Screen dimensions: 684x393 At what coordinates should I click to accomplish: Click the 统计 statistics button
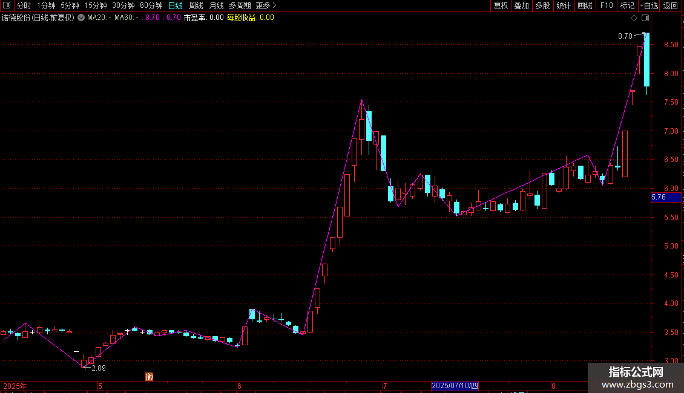pyautogui.click(x=564, y=5)
